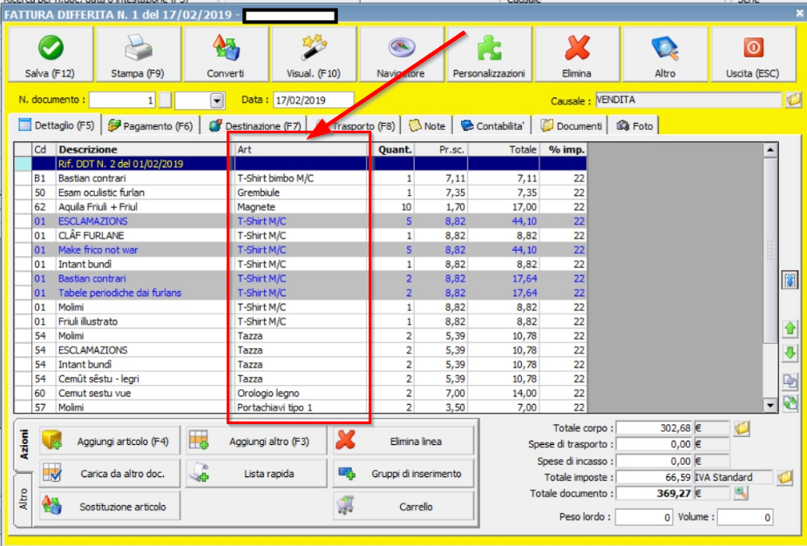Click the Converti toolbar button
The width and height of the screenshot is (807, 546).
click(226, 55)
